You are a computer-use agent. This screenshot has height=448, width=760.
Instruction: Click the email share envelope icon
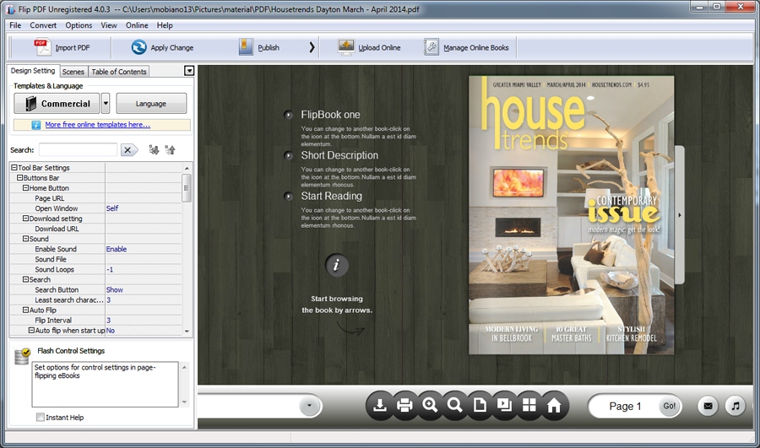click(x=708, y=406)
